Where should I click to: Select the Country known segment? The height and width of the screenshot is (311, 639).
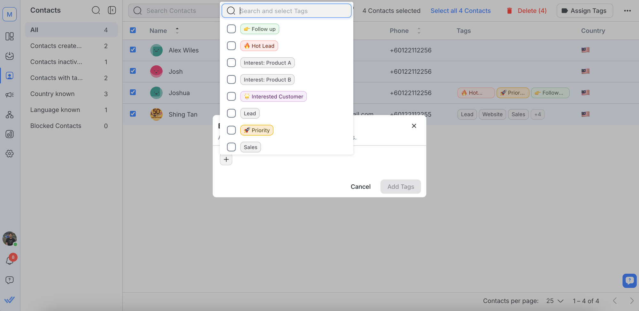[52, 94]
